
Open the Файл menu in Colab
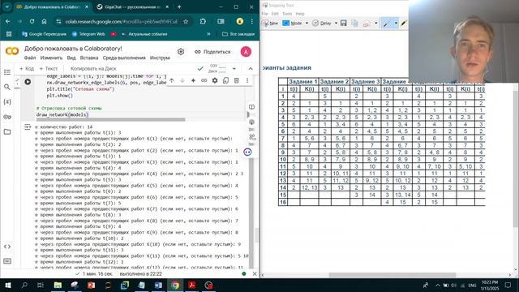30,58
